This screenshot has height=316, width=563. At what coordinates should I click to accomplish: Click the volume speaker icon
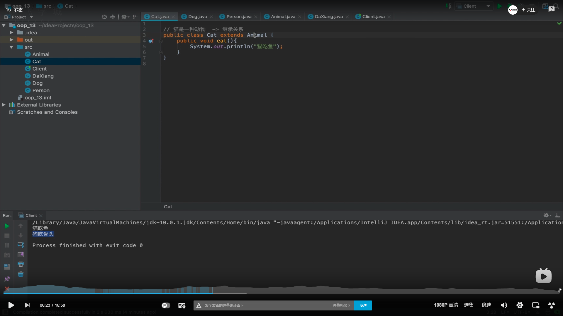(504, 305)
